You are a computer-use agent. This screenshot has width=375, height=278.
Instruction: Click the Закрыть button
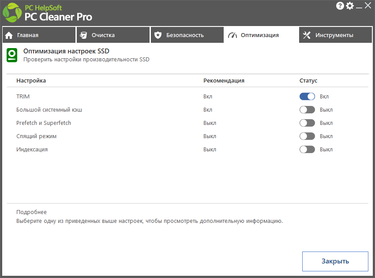pyautogui.click(x=335, y=261)
